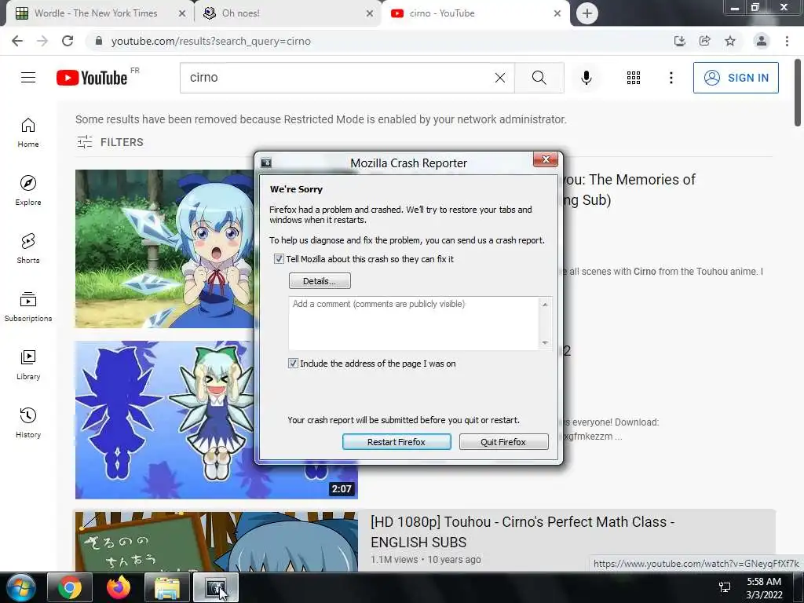The height and width of the screenshot is (603, 804).
Task: Click the crash report comment field
Action: click(415, 323)
